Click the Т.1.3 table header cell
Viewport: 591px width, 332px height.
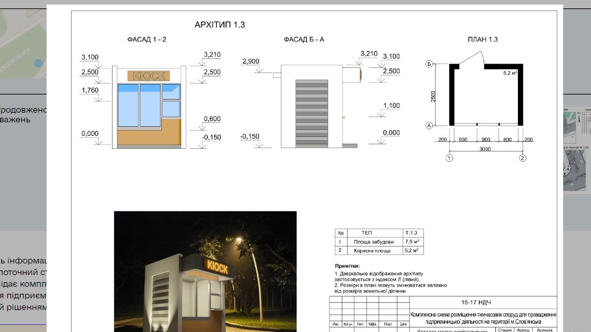coord(413,233)
